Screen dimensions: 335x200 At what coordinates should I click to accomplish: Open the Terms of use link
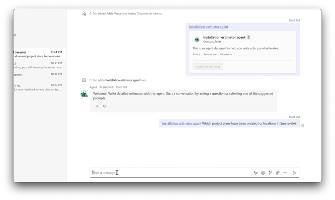click(x=210, y=54)
